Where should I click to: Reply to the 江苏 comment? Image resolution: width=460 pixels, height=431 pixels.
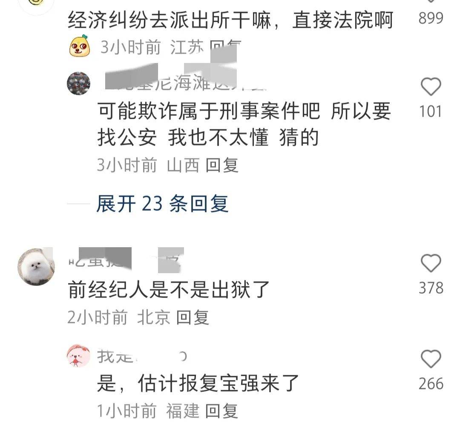(225, 47)
